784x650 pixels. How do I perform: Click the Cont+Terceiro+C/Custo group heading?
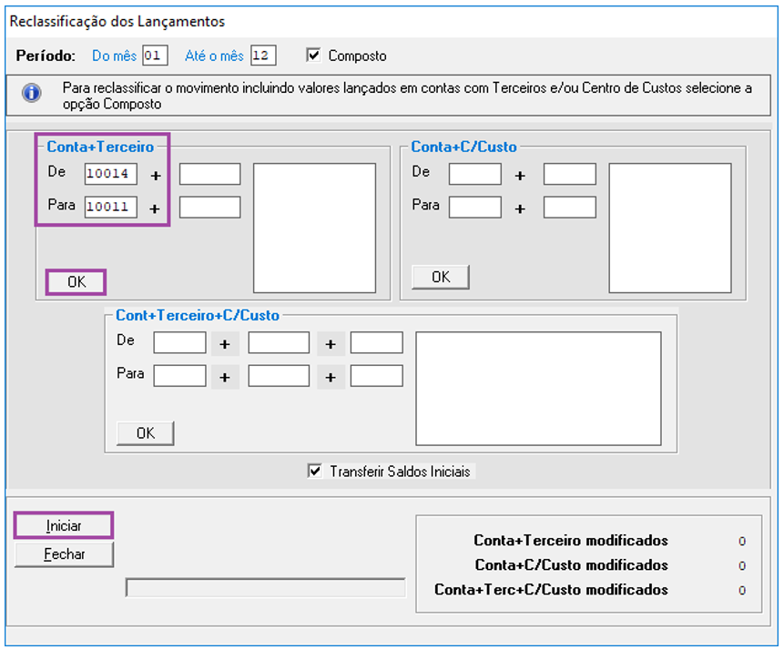click(198, 315)
